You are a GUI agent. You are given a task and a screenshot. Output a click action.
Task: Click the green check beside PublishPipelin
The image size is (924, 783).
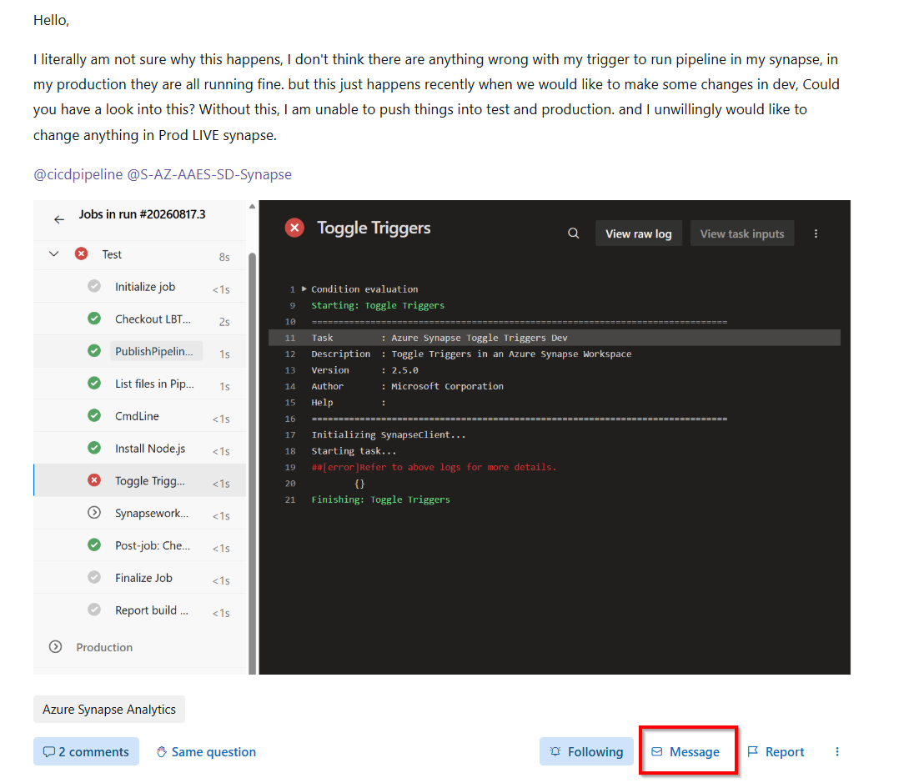[x=94, y=351]
